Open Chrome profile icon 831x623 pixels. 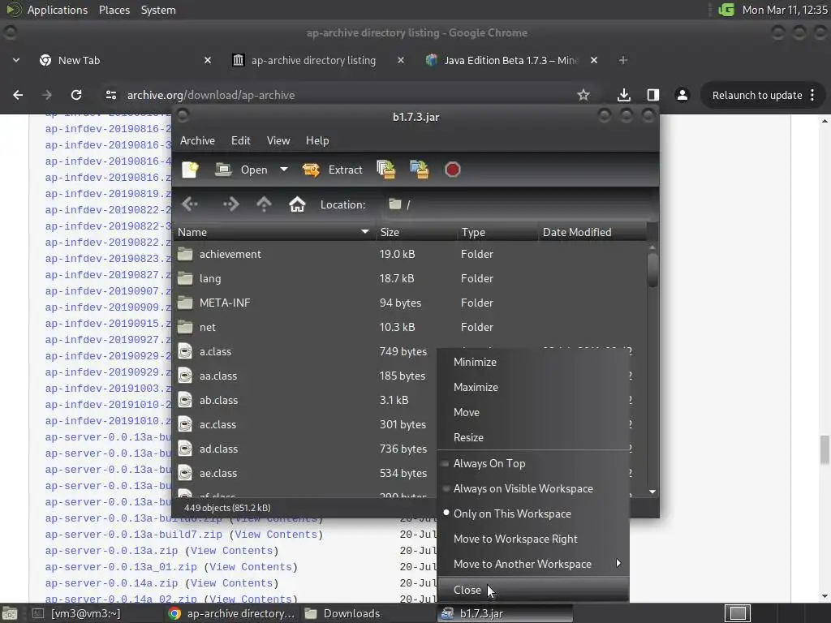click(x=682, y=95)
